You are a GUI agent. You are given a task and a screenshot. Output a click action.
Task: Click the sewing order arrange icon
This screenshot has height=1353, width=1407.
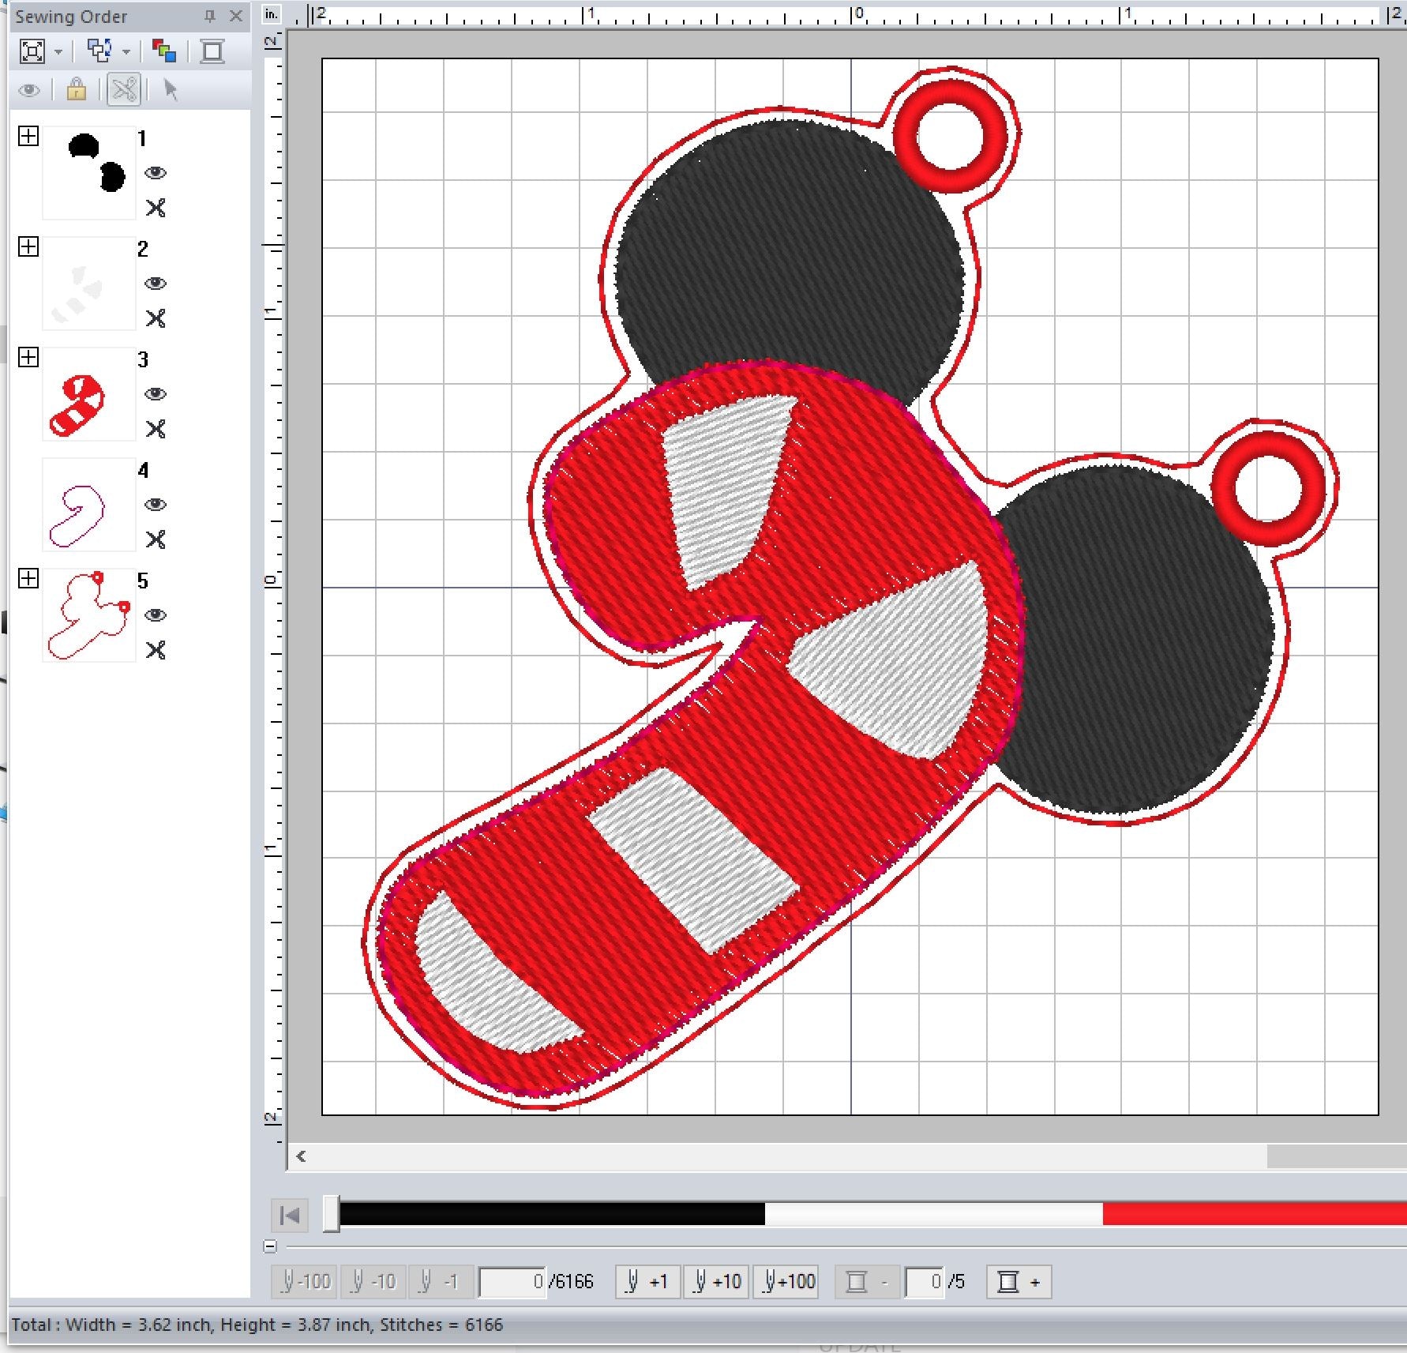[x=99, y=52]
